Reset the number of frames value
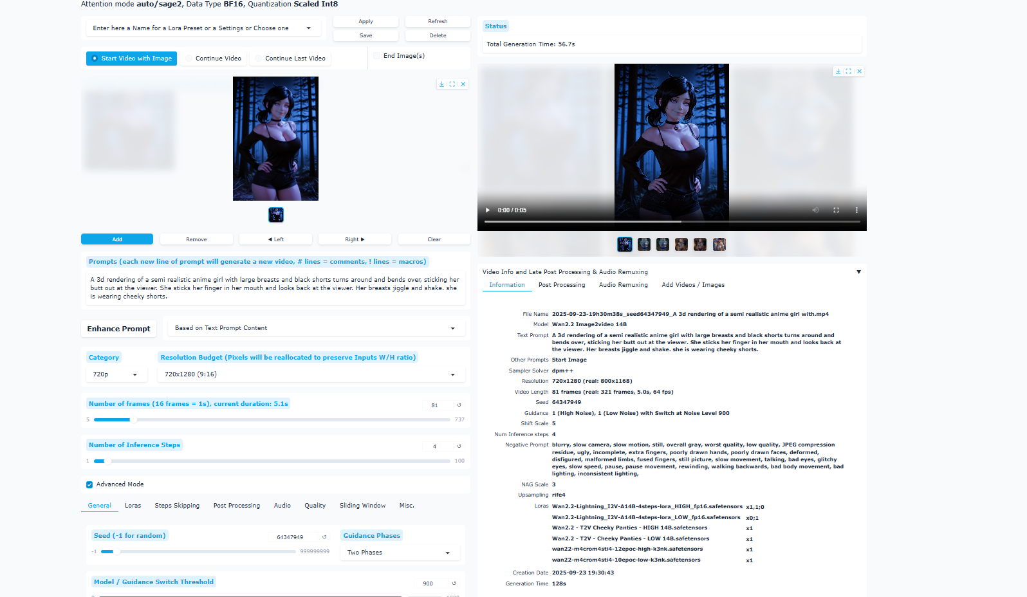 (459, 405)
